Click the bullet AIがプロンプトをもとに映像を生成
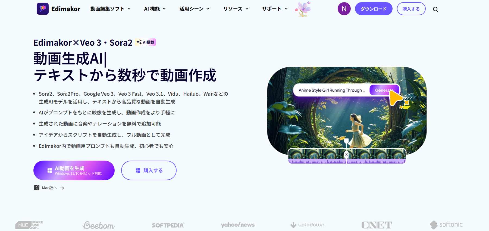489x231 pixels. [107, 113]
